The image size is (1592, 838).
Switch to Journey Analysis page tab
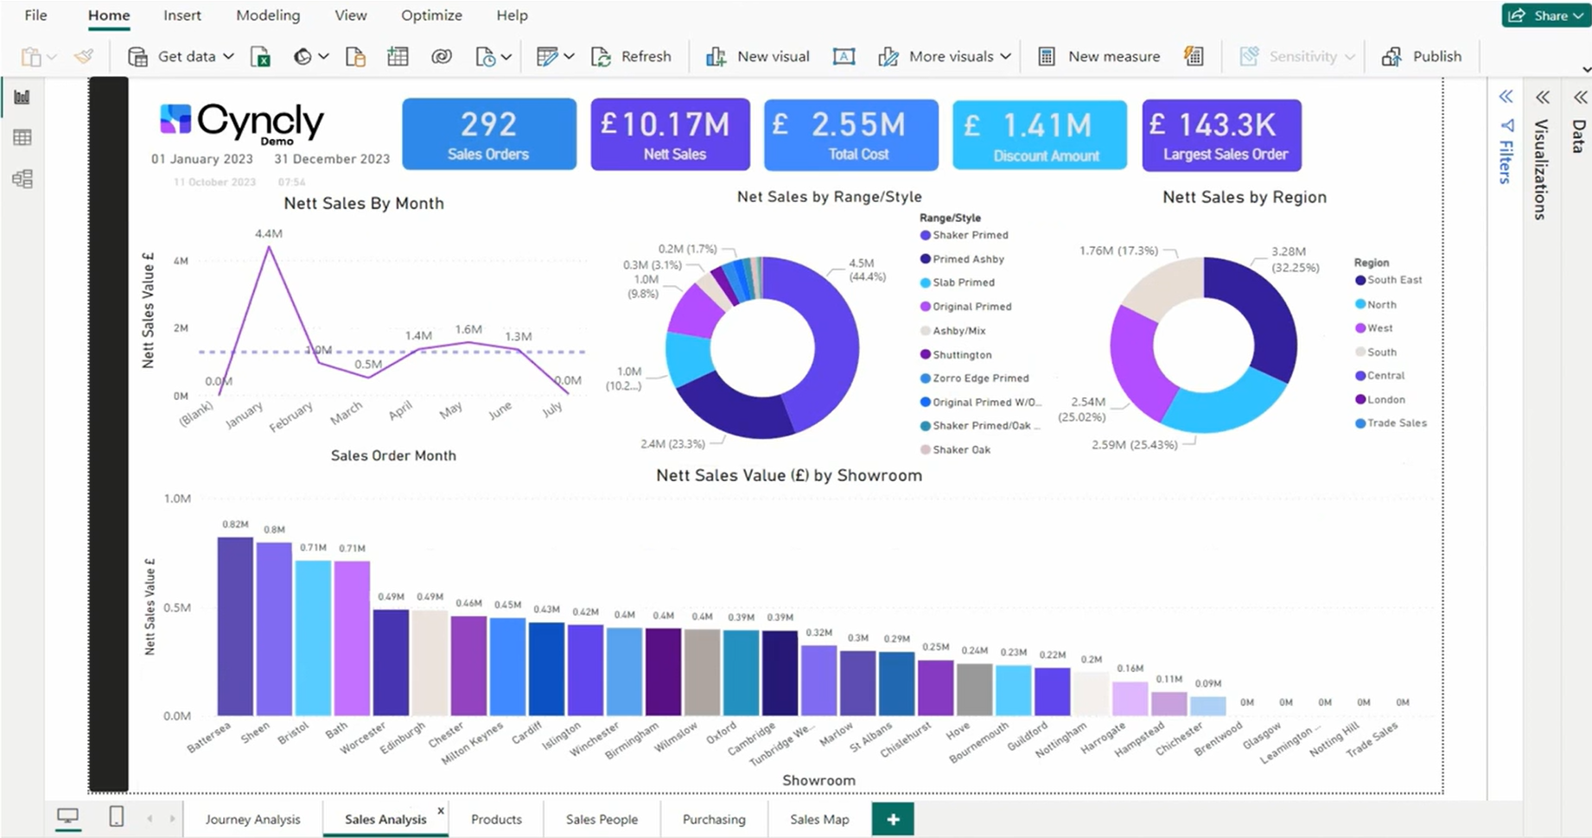coord(252,819)
